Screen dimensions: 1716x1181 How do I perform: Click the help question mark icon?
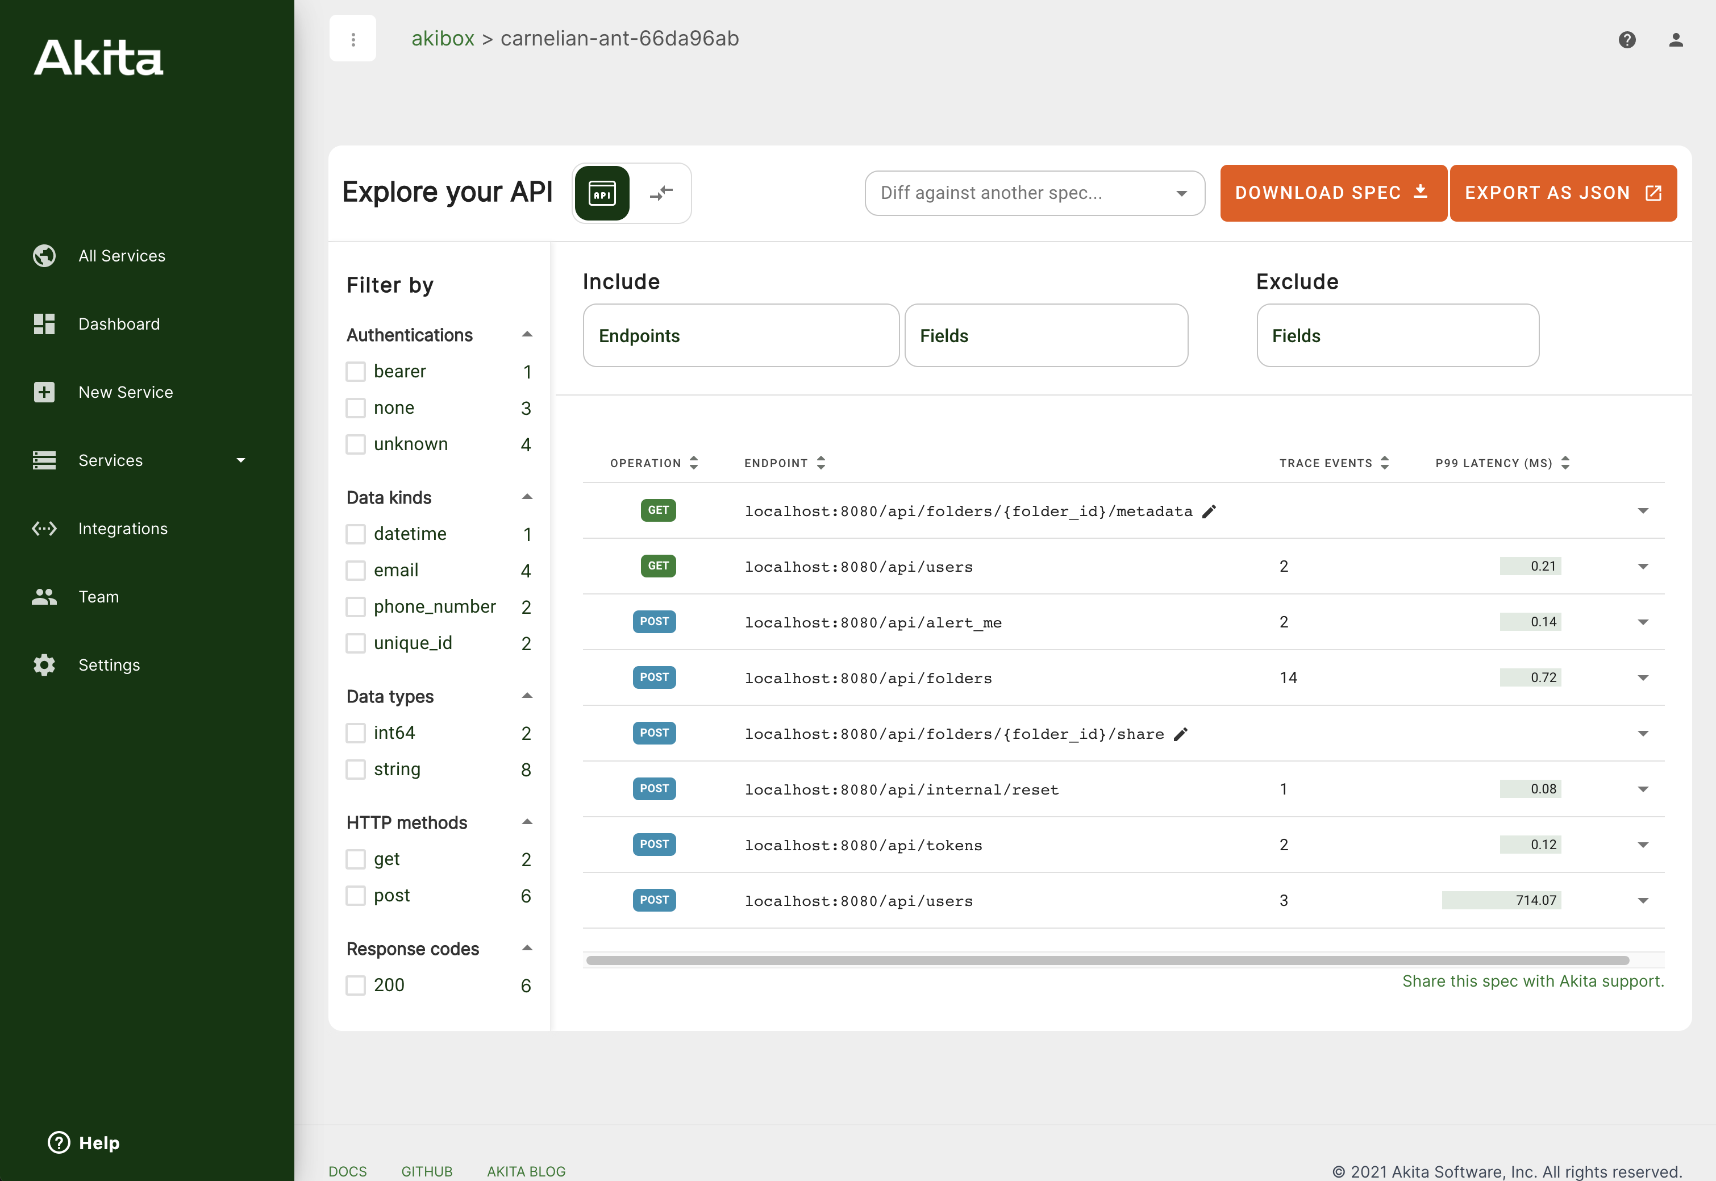1626,39
